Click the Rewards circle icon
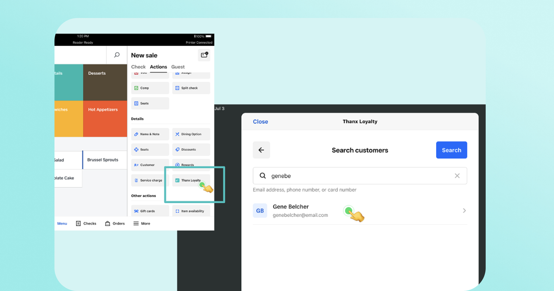554x291 pixels. coord(177,165)
